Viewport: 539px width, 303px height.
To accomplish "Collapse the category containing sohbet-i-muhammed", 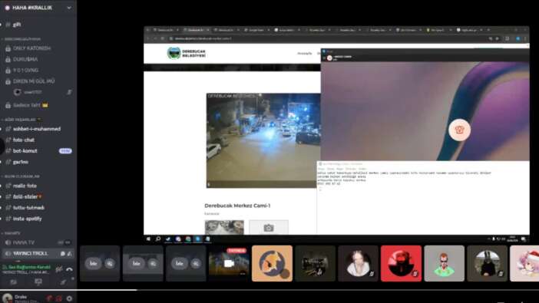I will tap(21, 120).
